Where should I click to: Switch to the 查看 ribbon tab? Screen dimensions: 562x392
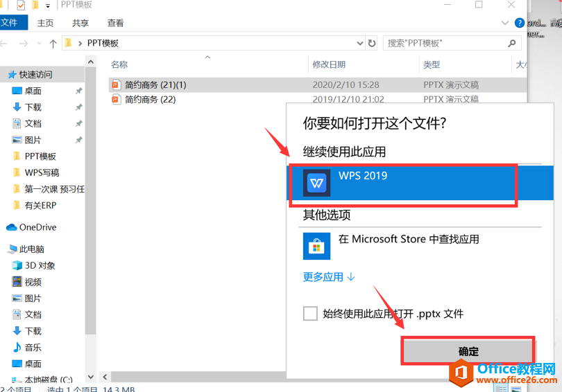[115, 24]
